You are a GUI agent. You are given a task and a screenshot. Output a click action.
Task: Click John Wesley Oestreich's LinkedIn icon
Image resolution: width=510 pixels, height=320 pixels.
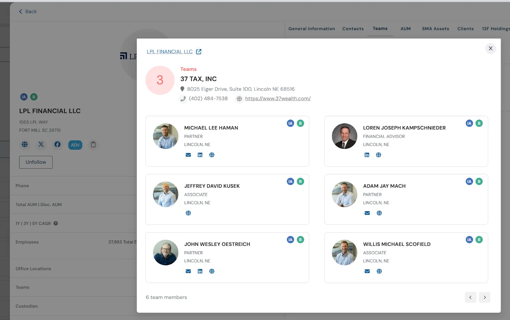(x=200, y=271)
